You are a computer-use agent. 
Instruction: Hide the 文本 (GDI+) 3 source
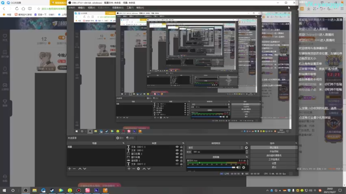[177, 147]
